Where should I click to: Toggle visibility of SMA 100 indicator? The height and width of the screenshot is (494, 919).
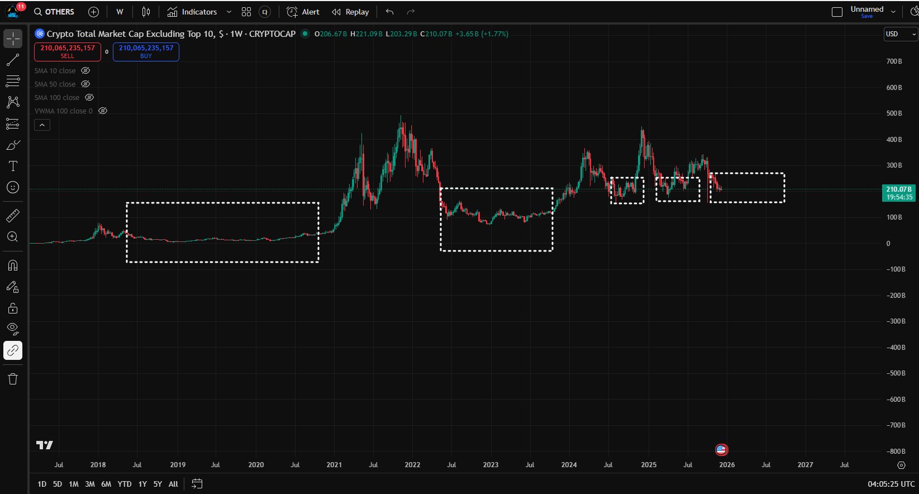coord(89,98)
